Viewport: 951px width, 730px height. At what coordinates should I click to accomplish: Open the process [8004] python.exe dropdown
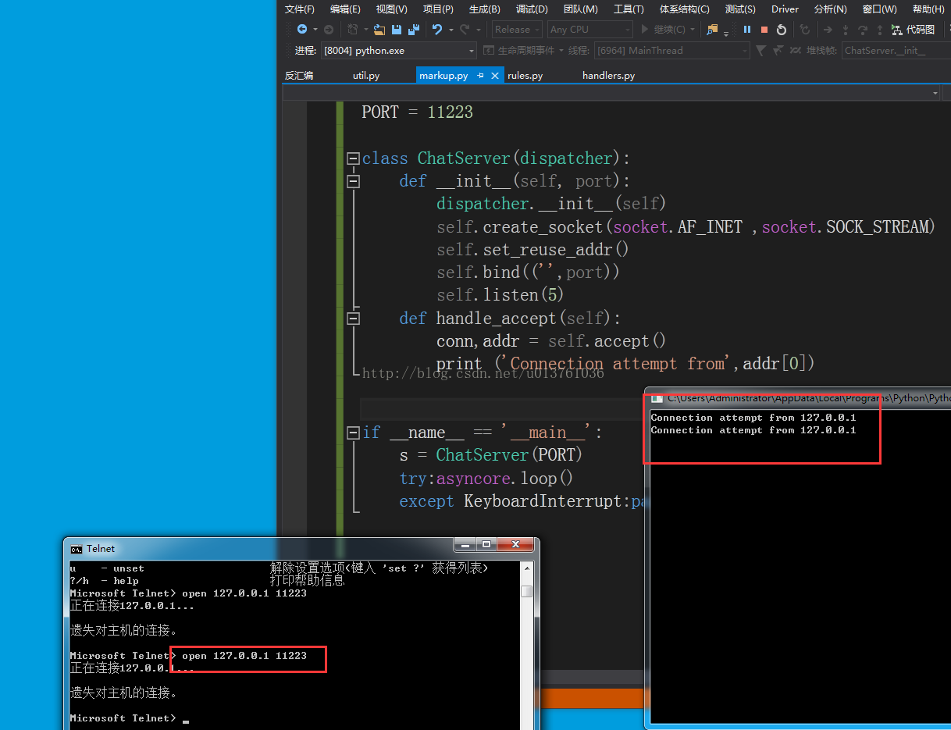398,51
